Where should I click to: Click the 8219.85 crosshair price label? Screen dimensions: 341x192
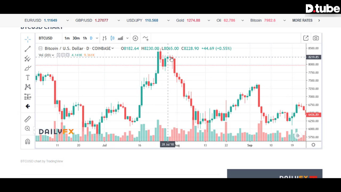point(313,57)
